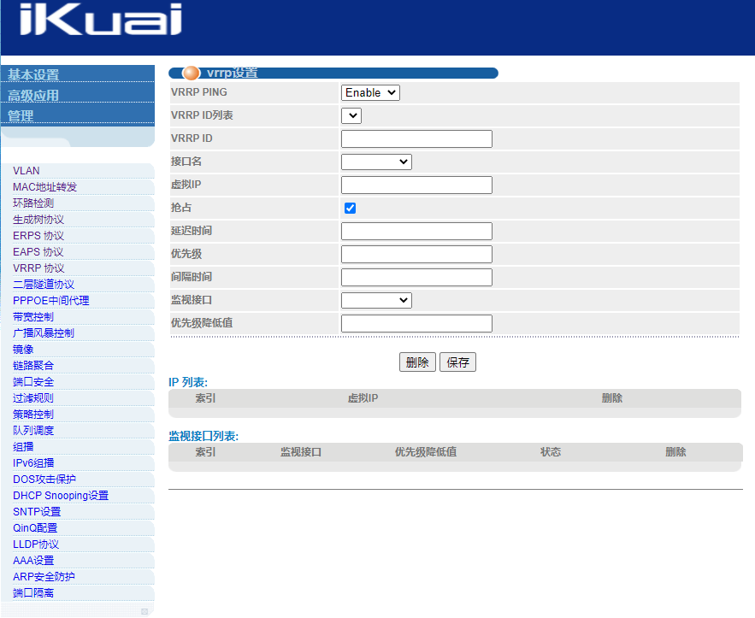Viewport: 755px width, 618px height.
Task: Open the VRRP ID列表 dropdown
Action: coord(351,115)
